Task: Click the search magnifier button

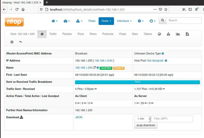Action: pos(162,20)
